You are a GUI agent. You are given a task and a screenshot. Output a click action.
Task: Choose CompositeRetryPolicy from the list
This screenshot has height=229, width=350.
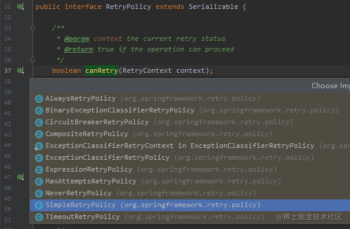click(x=190, y=134)
